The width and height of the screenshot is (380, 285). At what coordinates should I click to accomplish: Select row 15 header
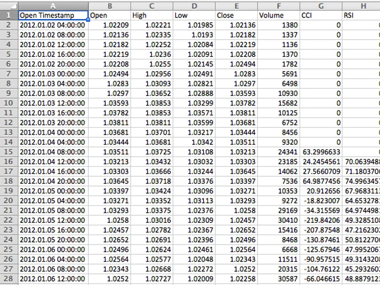click(x=9, y=152)
